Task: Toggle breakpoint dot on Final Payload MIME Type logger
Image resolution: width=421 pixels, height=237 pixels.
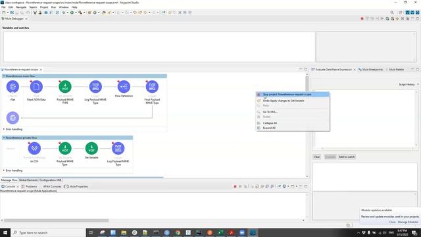Action: (147, 81)
